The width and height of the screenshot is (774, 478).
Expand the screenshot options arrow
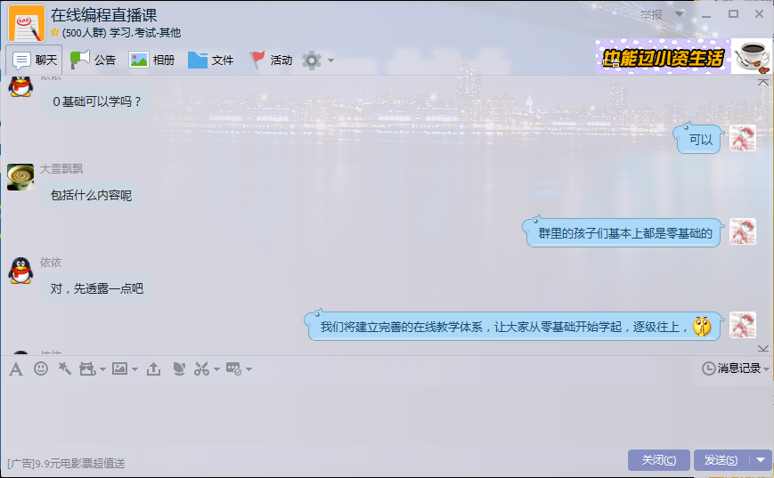click(x=216, y=369)
